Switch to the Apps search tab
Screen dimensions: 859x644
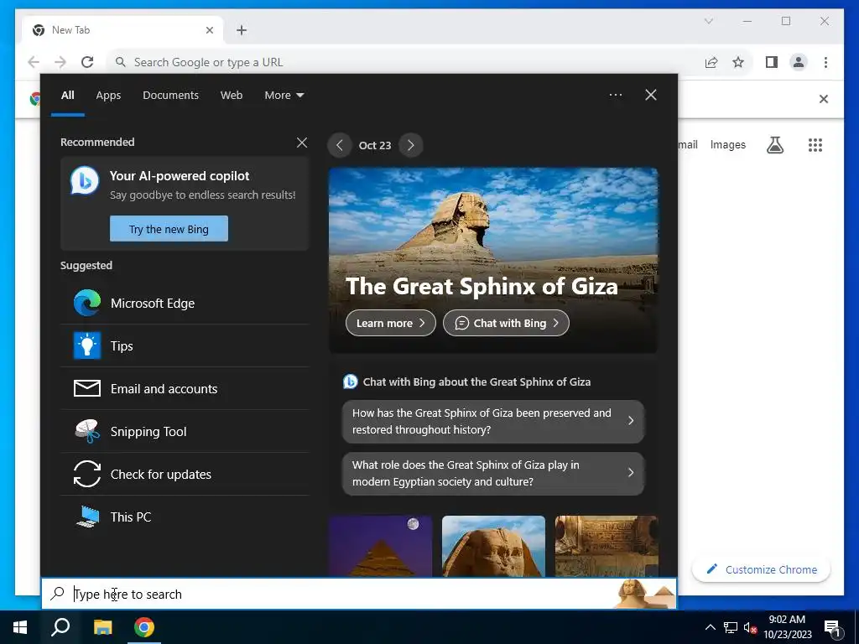coord(108,96)
